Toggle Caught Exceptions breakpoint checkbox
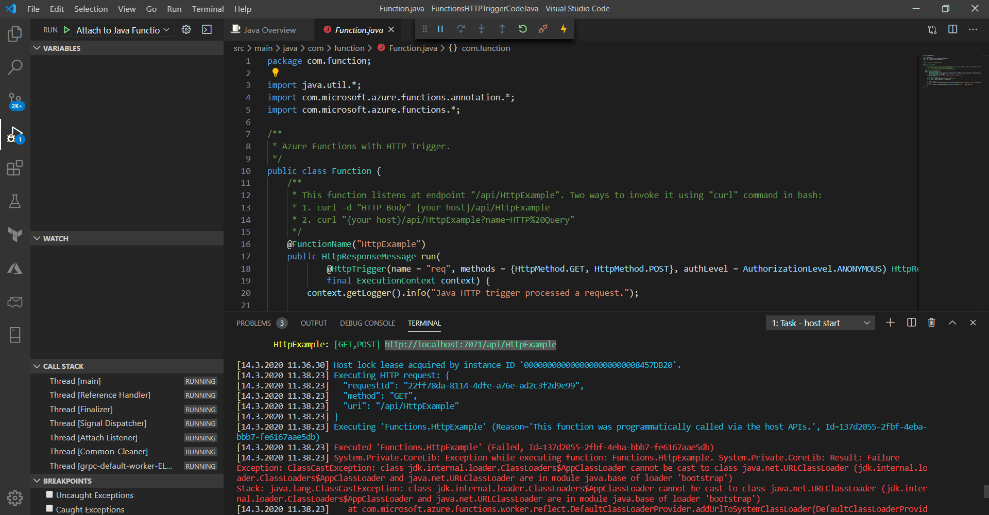 (49, 508)
